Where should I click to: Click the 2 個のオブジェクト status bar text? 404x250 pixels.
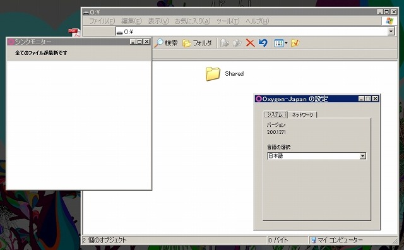(105, 240)
